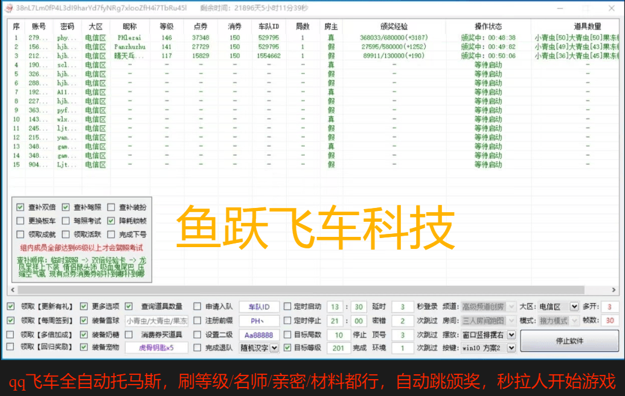The width and height of the screenshot is (625, 396).
Task: Click the 账号 column header
Action: pyautogui.click(x=39, y=27)
